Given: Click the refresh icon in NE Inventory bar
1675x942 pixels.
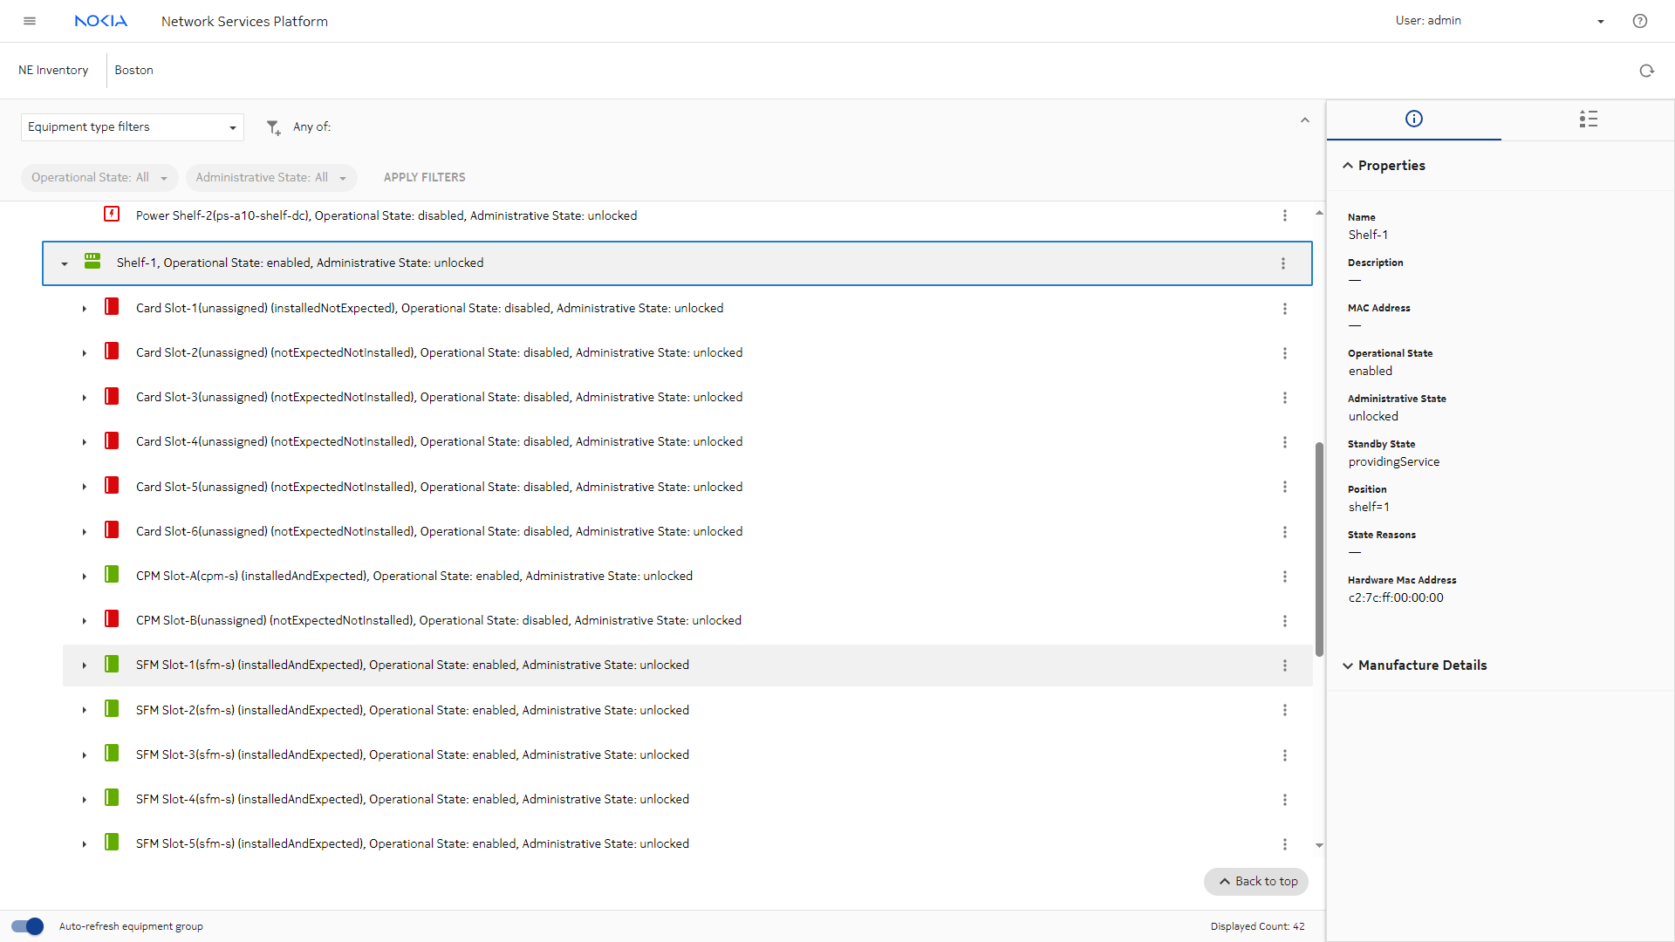Looking at the screenshot, I should click(x=1646, y=71).
